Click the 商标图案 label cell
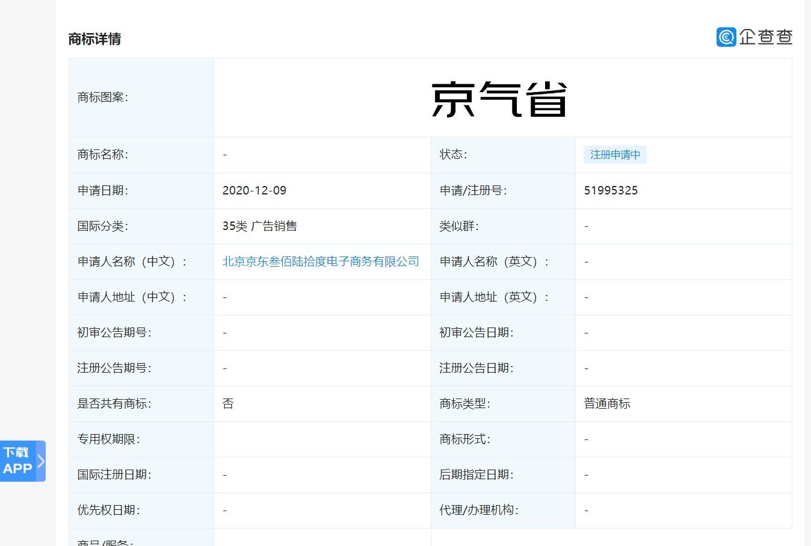Viewport: 811px width, 546px height. pyautogui.click(x=141, y=98)
